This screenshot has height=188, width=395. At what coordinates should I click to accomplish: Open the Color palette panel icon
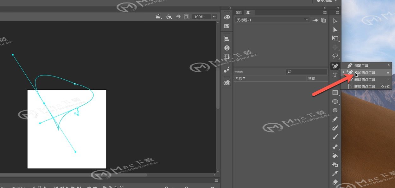227,17
